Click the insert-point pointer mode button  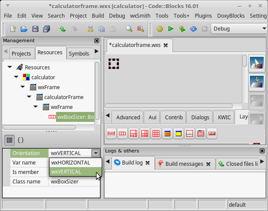(x=256, y=64)
